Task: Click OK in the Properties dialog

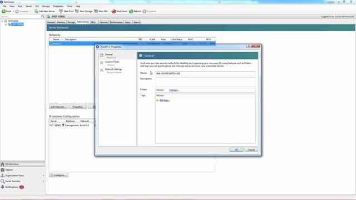Action: [x=236, y=149]
